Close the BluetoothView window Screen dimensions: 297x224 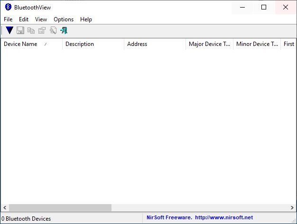coord(286,7)
